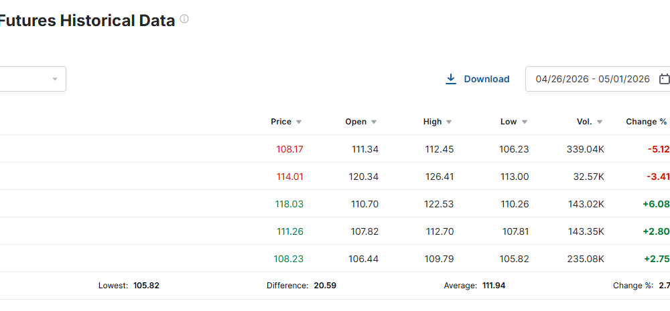Image resolution: width=670 pixels, height=311 pixels.
Task: Select high value 112.45
Action: pos(440,149)
